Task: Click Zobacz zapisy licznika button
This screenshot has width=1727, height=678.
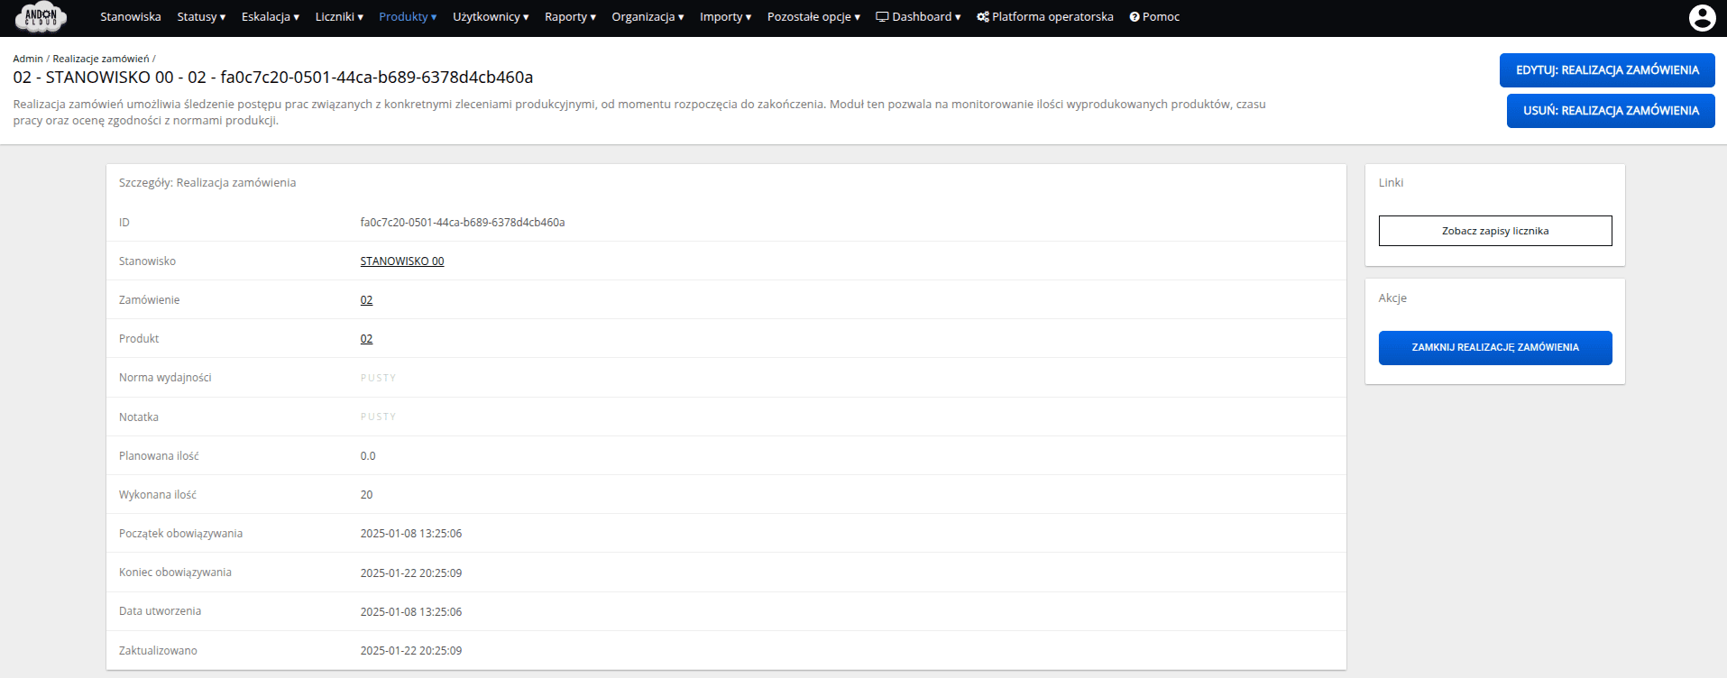Action: tap(1494, 231)
